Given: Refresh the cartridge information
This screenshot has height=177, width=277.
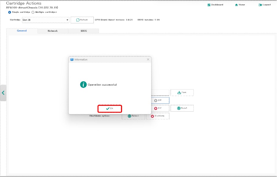Looking at the screenshot, I should (x=82, y=20).
